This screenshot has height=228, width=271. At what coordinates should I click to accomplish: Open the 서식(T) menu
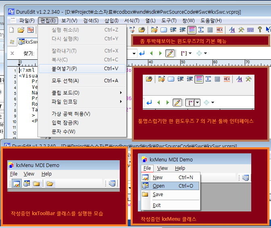coord(132,21)
